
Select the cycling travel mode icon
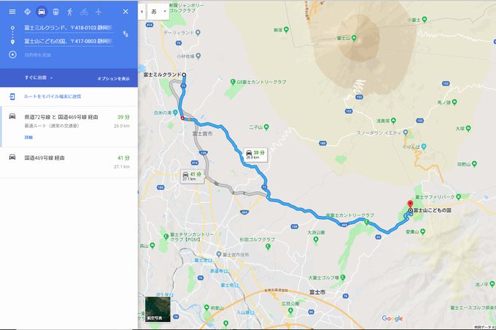click(84, 12)
